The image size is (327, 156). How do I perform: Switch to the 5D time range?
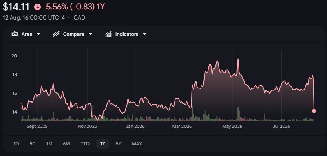(33, 144)
